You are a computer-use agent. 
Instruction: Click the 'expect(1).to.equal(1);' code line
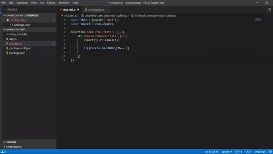(x=102, y=40)
